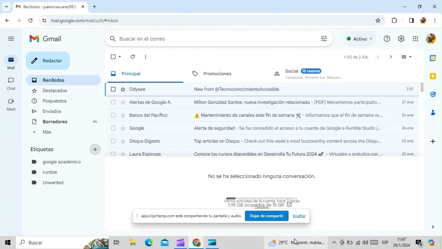Open select-all checkbox dropdown arrow

(x=120, y=57)
